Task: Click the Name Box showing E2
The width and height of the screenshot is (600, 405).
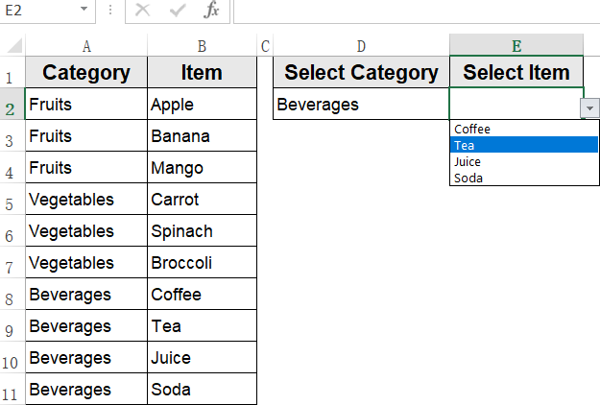Action: [x=38, y=11]
